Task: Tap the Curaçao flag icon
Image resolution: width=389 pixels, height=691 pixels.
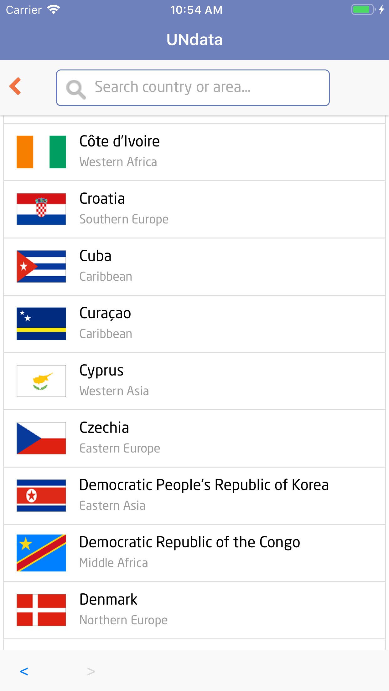Action: (41, 324)
